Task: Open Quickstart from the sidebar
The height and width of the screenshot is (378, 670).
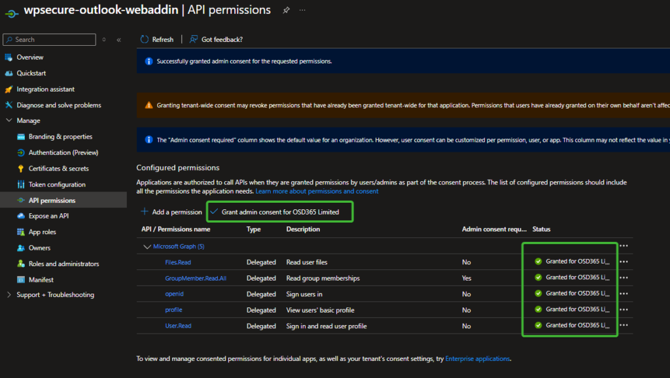Action: tap(31, 73)
